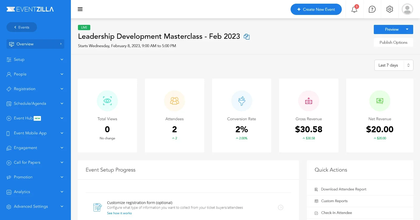The image size is (420, 220).
Task: Open the Last 7 days dropdown
Action: pos(393,65)
